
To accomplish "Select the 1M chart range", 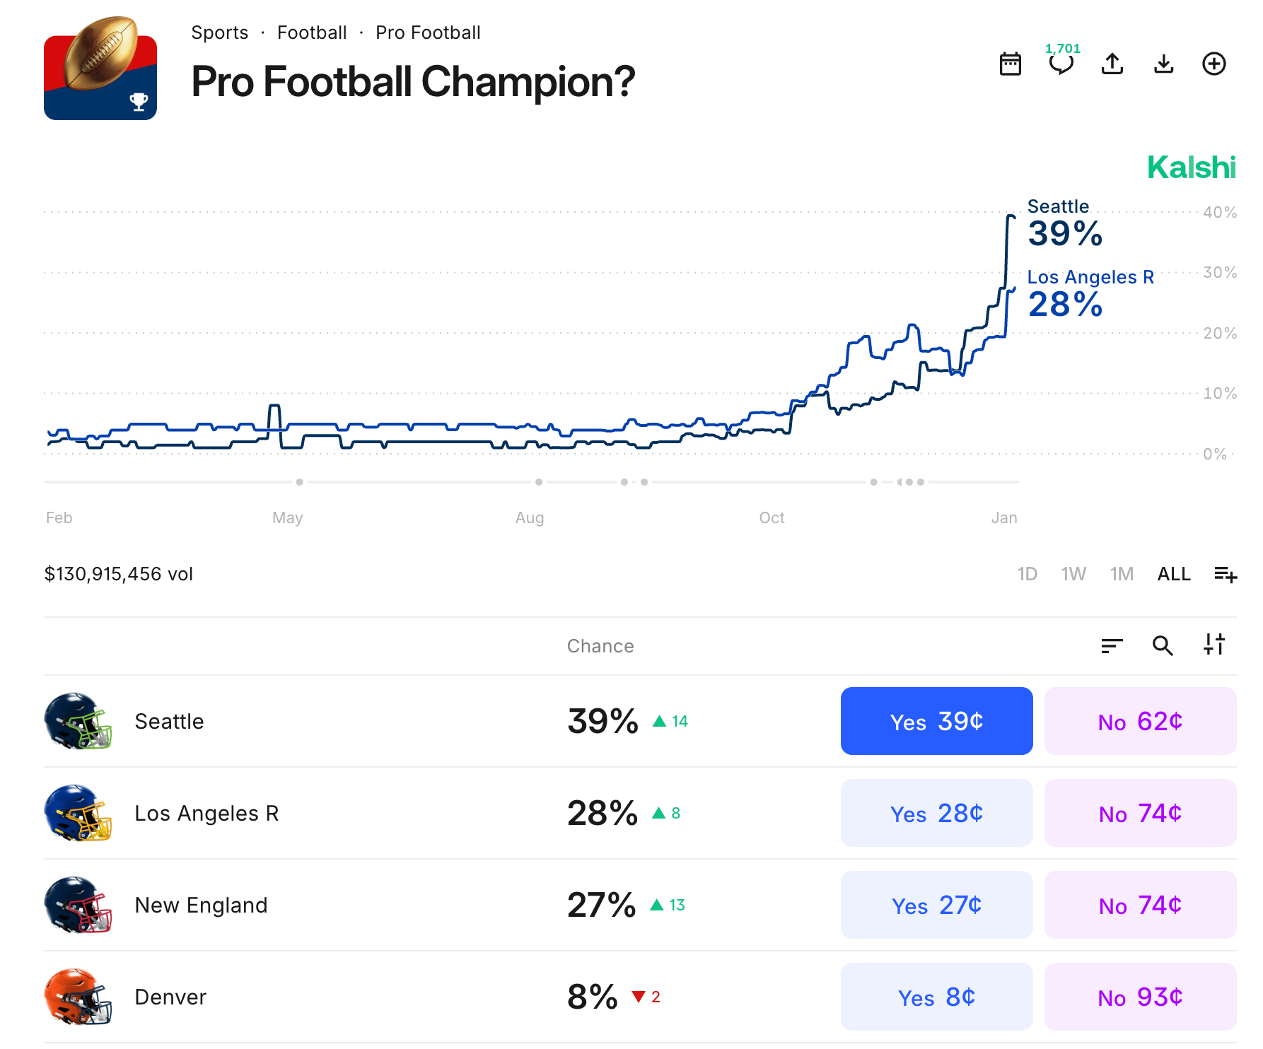I will coord(1122,574).
